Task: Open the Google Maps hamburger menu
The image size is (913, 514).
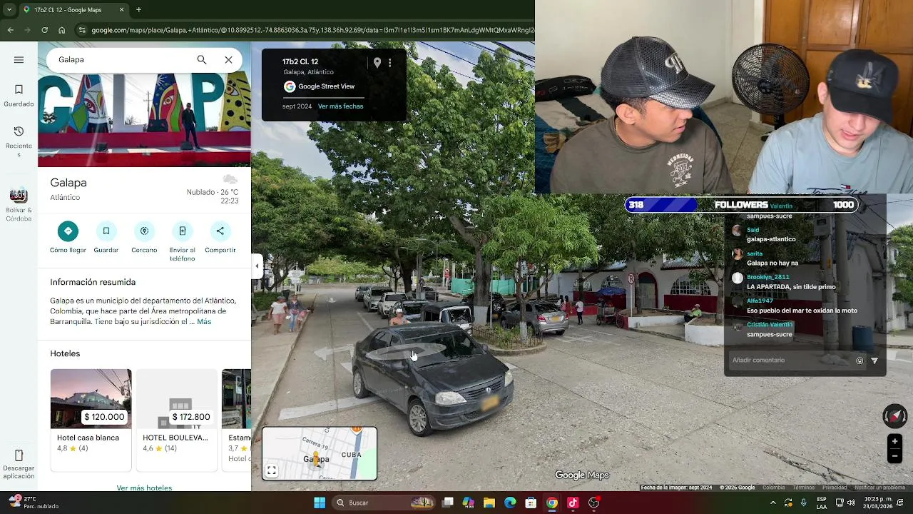Action: pos(19,60)
